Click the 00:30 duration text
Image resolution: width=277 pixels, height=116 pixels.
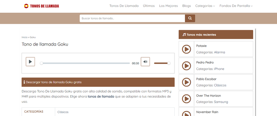(135, 63)
